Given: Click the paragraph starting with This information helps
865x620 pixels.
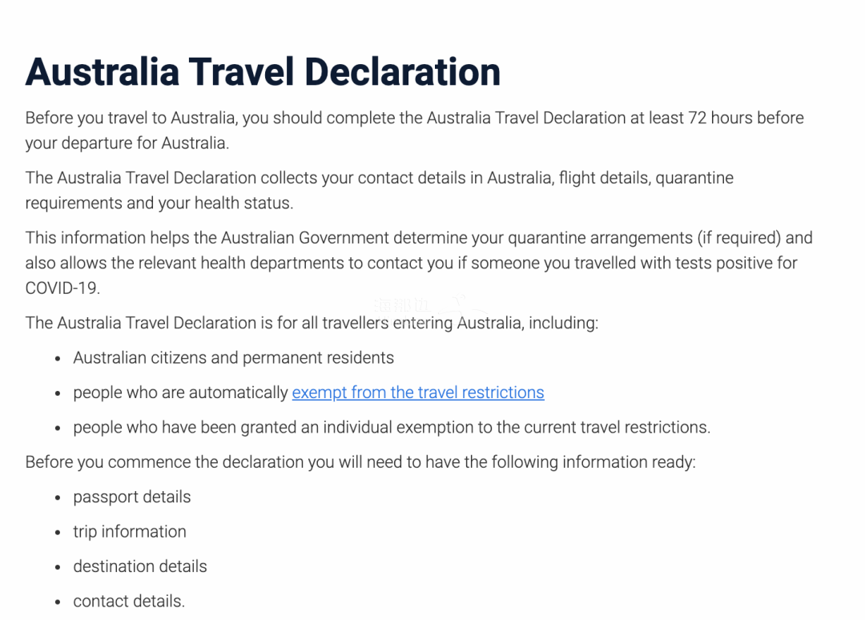Looking at the screenshot, I should [x=419, y=263].
